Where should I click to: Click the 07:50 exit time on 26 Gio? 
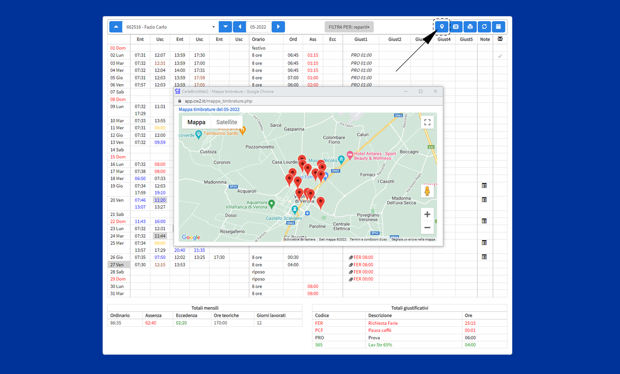[160, 257]
